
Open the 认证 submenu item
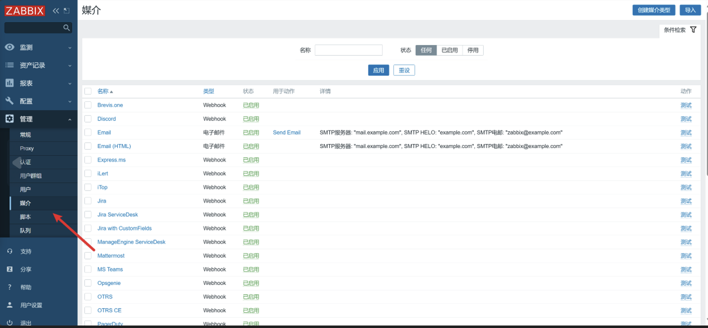(43, 162)
